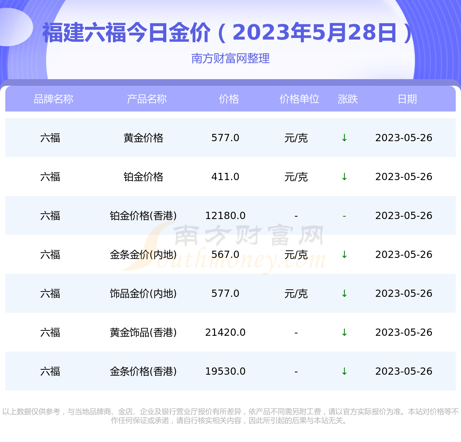The width and height of the screenshot is (461, 442).
Task: Click the date 2023-05-26 in 黄金价格 row
Action: coord(404,138)
